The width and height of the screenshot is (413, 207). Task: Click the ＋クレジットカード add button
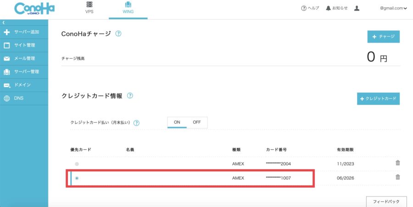click(x=378, y=99)
